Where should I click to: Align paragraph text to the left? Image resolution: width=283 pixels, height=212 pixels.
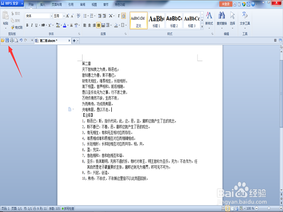(84, 25)
